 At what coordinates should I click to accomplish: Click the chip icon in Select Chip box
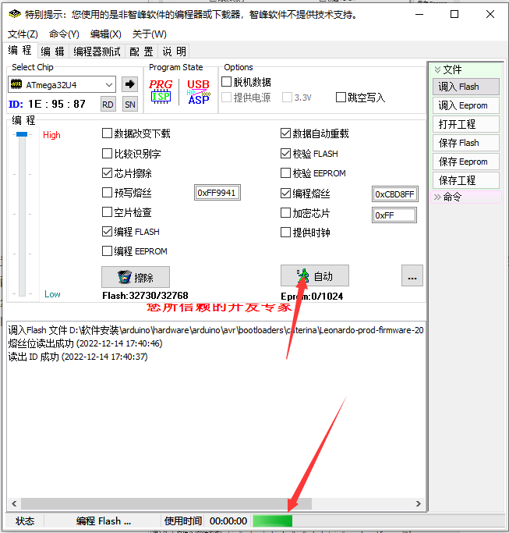pyautogui.click(x=16, y=84)
